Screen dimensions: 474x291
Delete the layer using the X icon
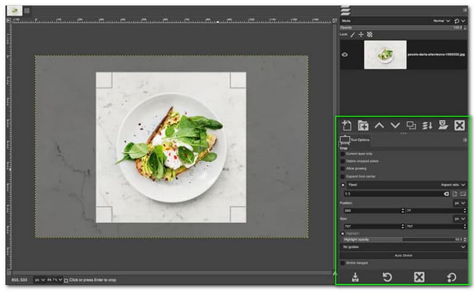pyautogui.click(x=459, y=125)
